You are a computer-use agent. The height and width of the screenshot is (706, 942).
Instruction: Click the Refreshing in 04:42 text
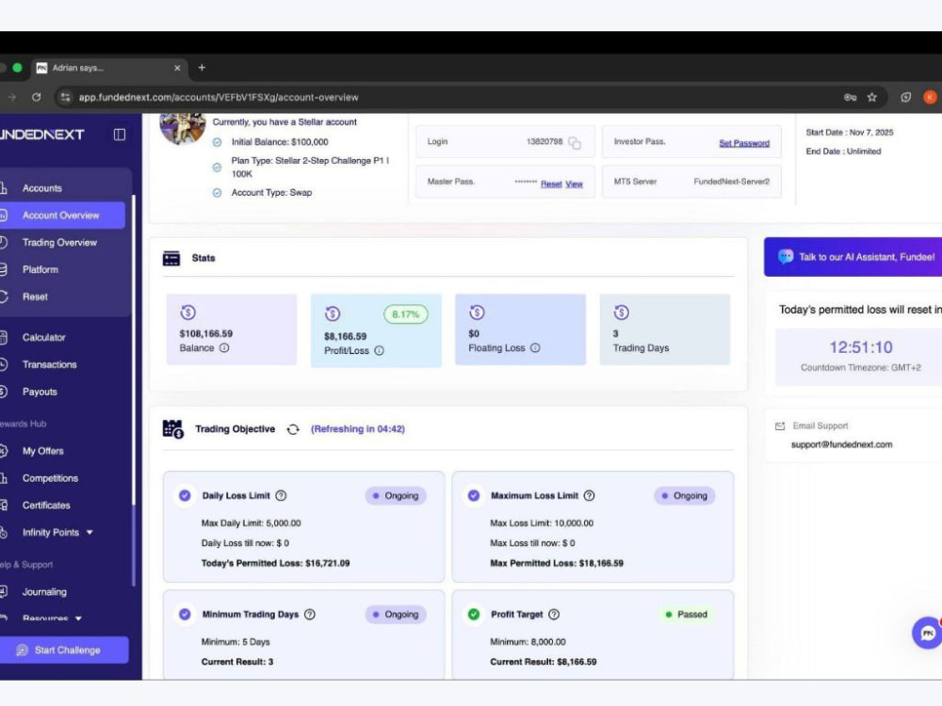(x=357, y=429)
